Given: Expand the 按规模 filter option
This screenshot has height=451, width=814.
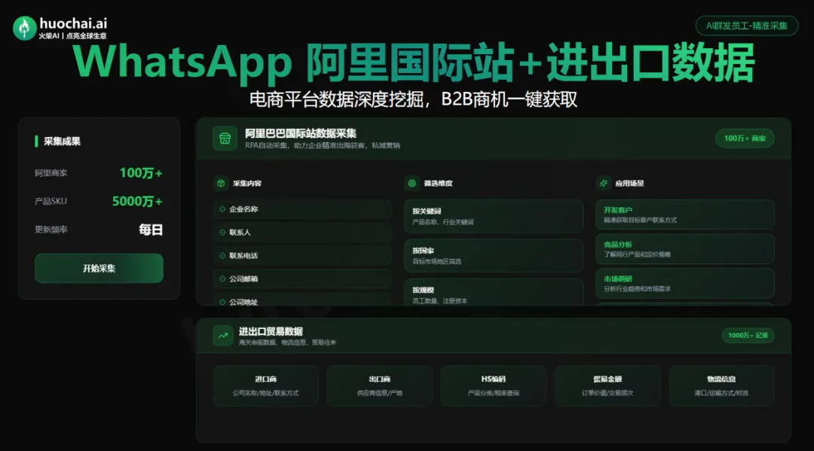Looking at the screenshot, I should coord(493,295).
